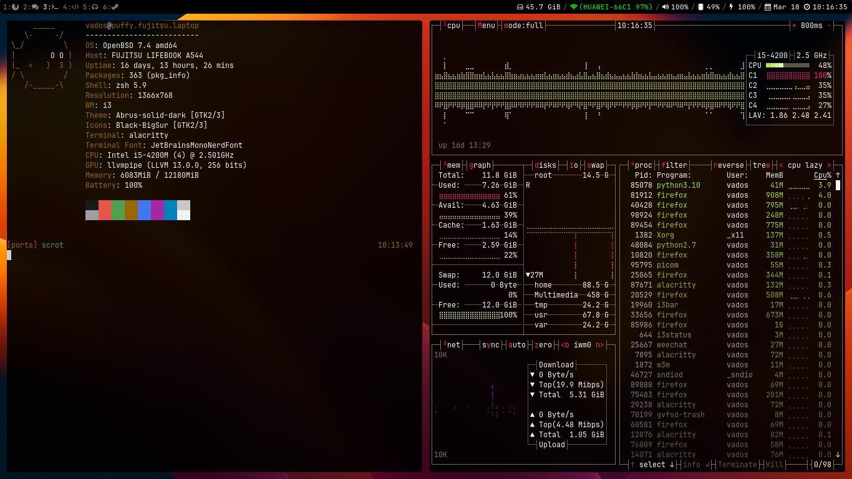Toggle net zero totals

point(543,345)
